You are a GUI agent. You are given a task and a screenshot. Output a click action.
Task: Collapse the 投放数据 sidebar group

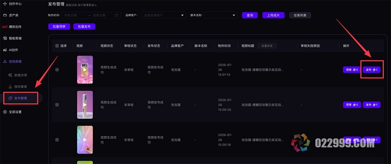tap(15, 61)
